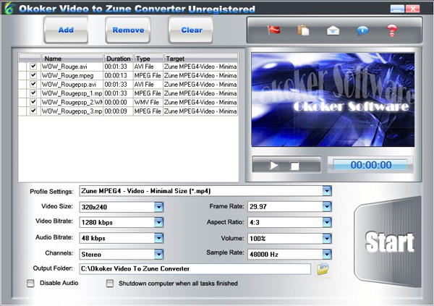Screen dimensions: 434x306
Task: Expand the Volume dropdown
Action: click(327, 239)
